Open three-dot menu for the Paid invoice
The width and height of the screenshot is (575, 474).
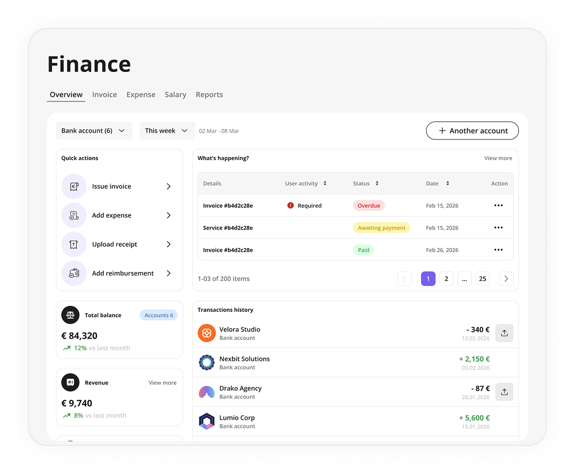(x=498, y=250)
